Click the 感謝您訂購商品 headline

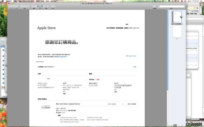pyautogui.click(x=62, y=42)
